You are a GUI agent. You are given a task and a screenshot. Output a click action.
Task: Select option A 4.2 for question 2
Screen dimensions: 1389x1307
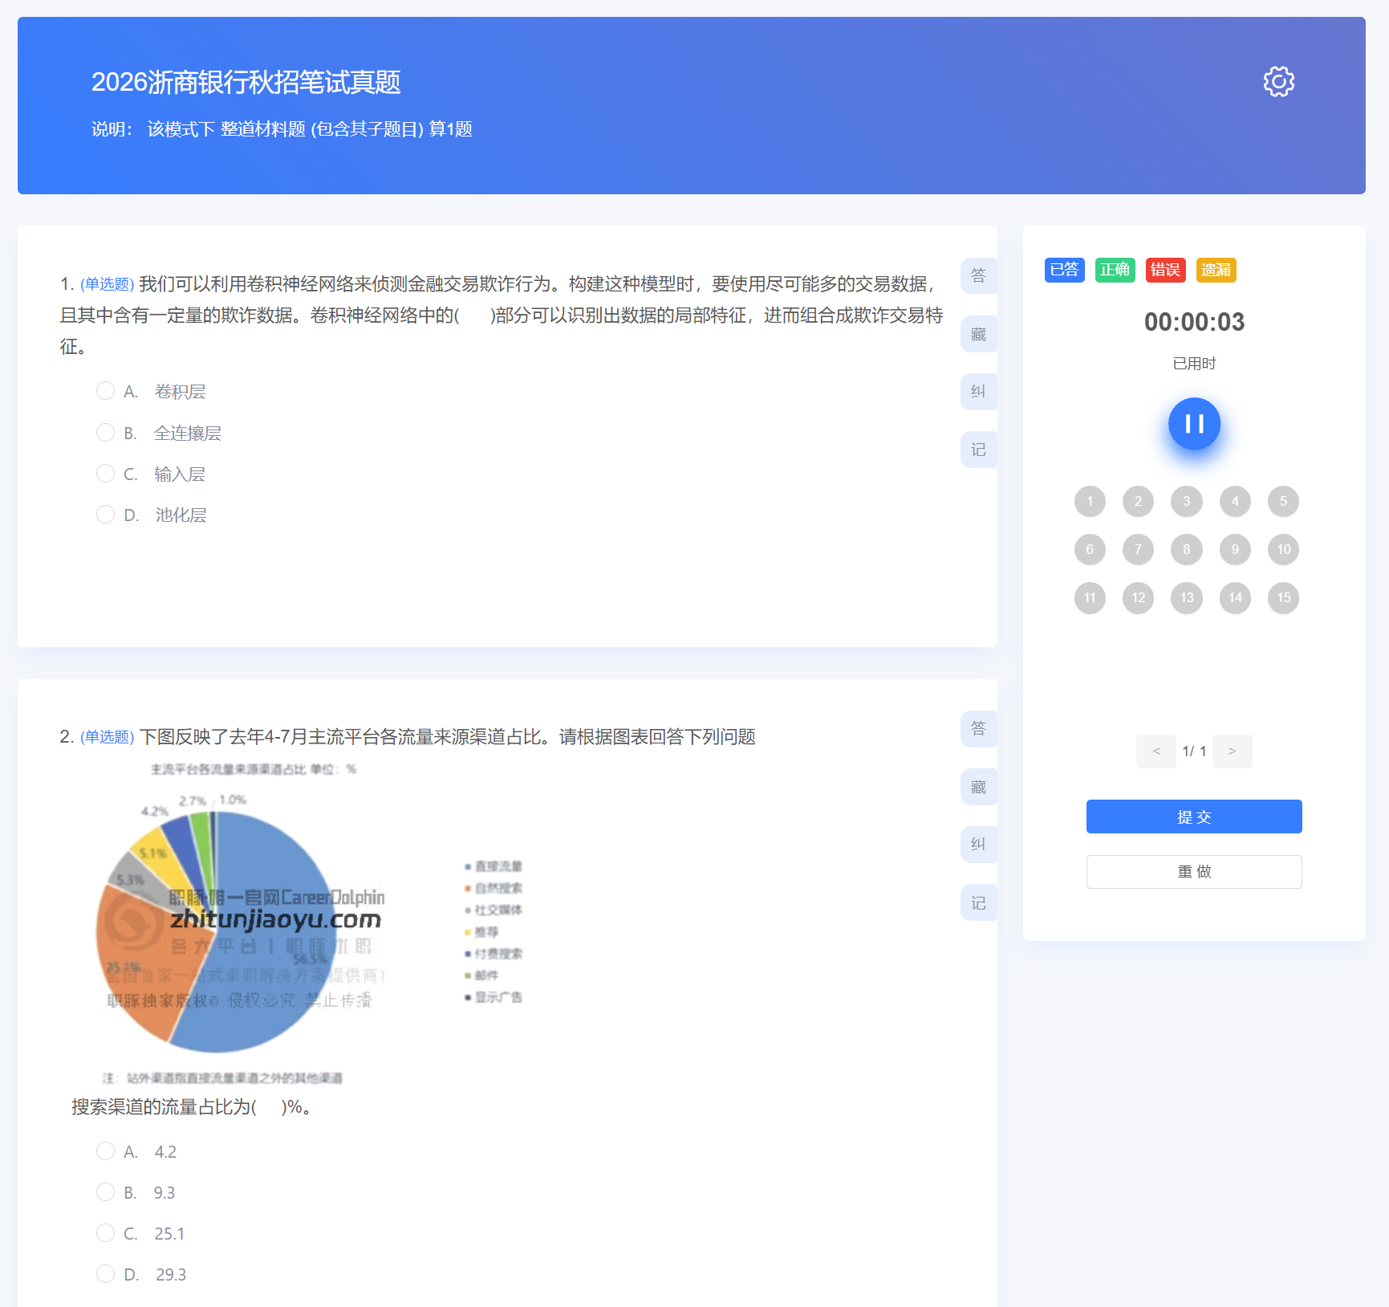(105, 1151)
